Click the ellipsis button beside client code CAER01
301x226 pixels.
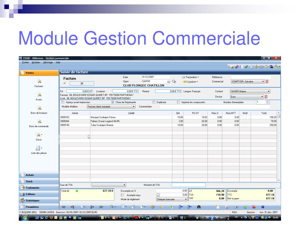point(168,82)
